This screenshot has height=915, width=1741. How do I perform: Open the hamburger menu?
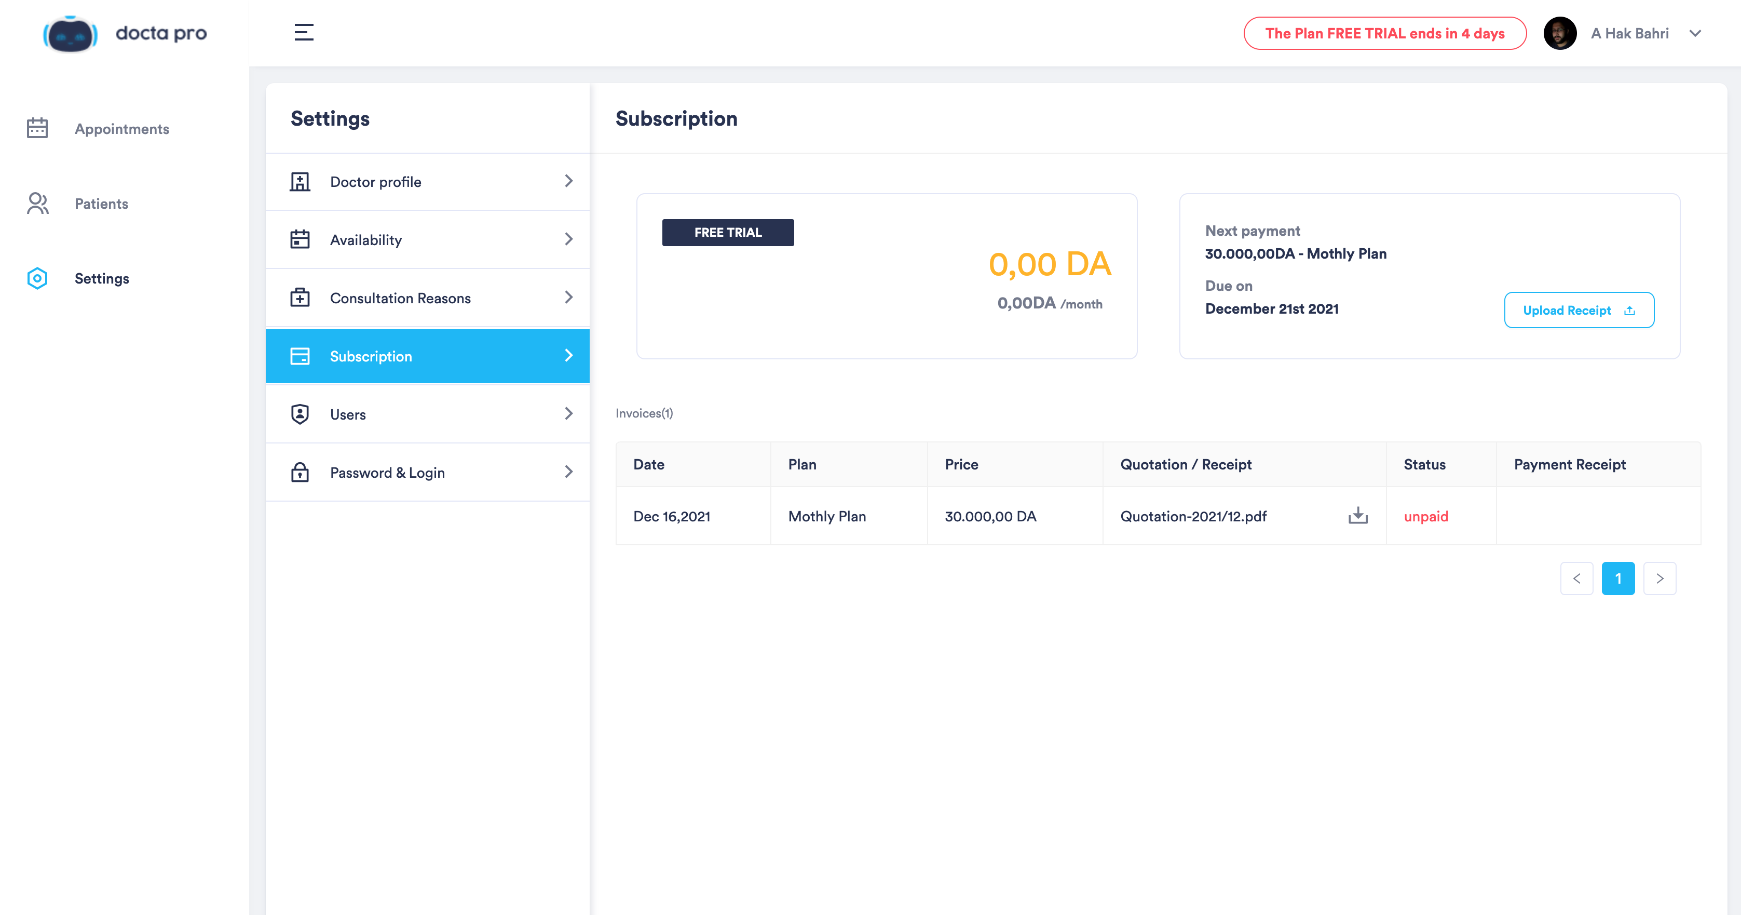(304, 31)
